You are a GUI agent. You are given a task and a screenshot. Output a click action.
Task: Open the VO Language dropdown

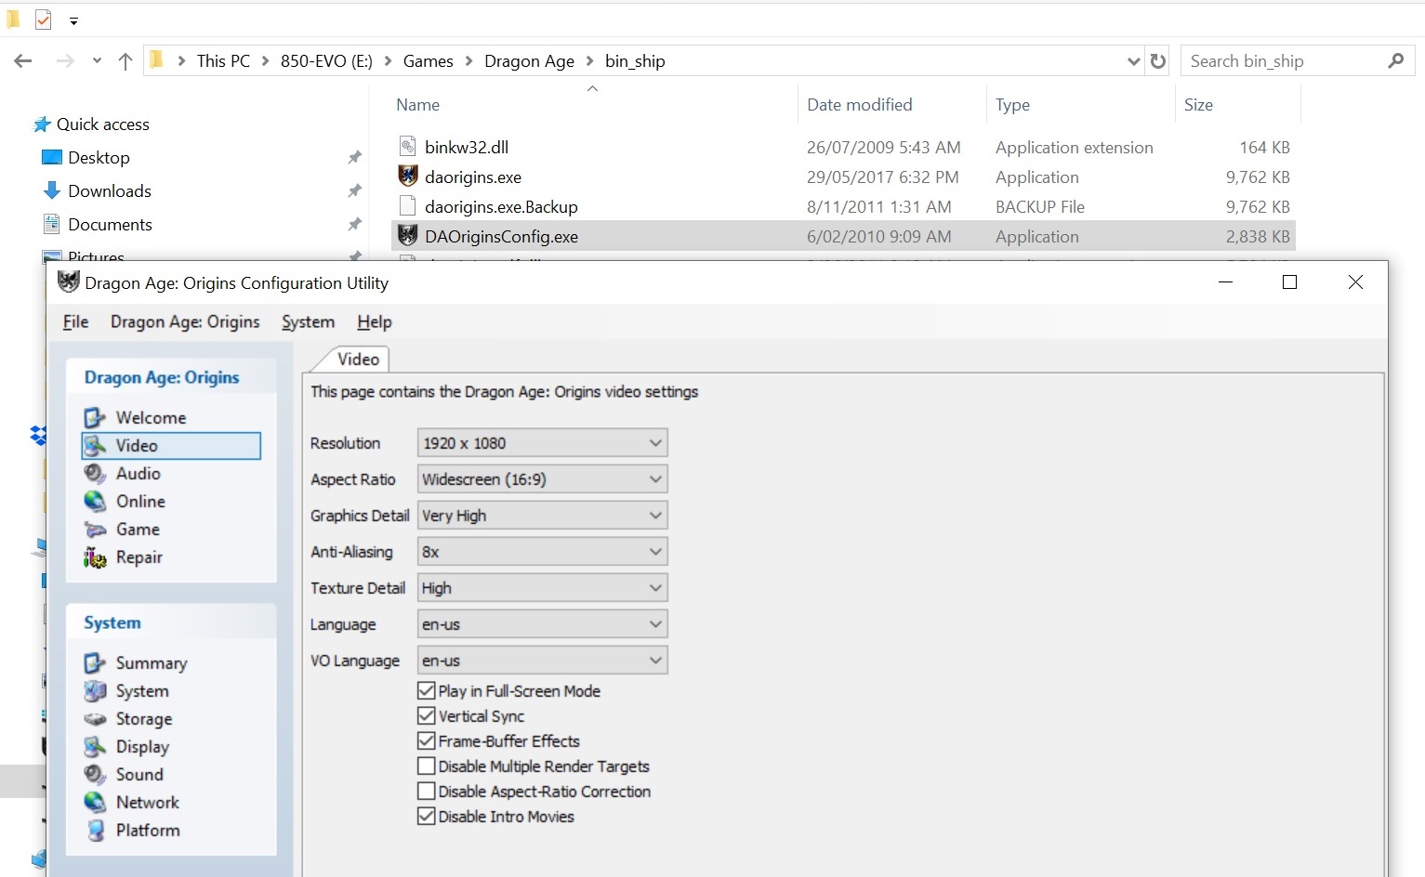coord(543,661)
